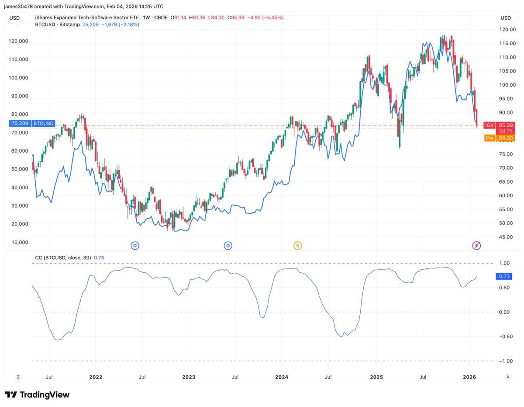The height and width of the screenshot is (407, 524).
Task: Click the dividend marker on the 2022 timeline
Action: (x=135, y=246)
